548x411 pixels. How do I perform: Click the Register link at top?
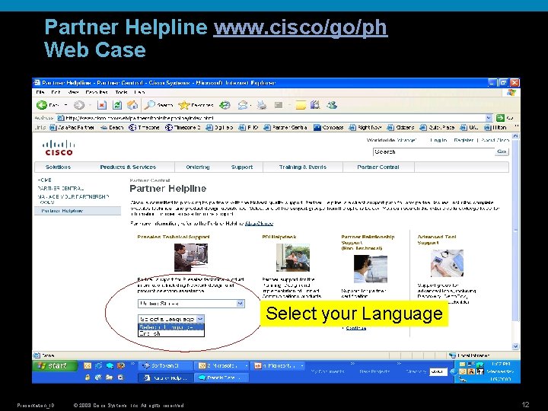pyautogui.click(x=464, y=140)
